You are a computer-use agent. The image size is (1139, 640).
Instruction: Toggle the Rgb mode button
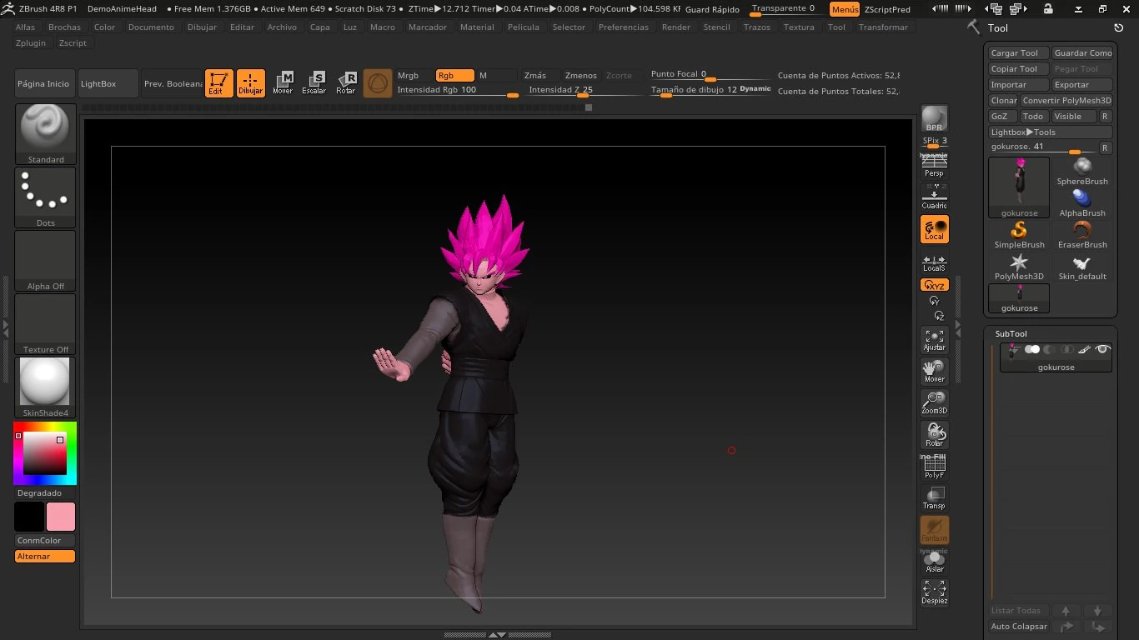tap(454, 75)
